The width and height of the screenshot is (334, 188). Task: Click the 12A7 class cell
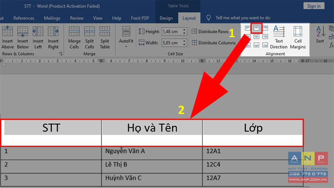(253, 180)
